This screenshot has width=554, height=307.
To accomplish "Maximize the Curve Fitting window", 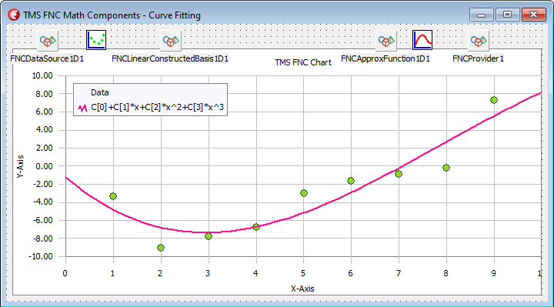I will click(507, 15).
